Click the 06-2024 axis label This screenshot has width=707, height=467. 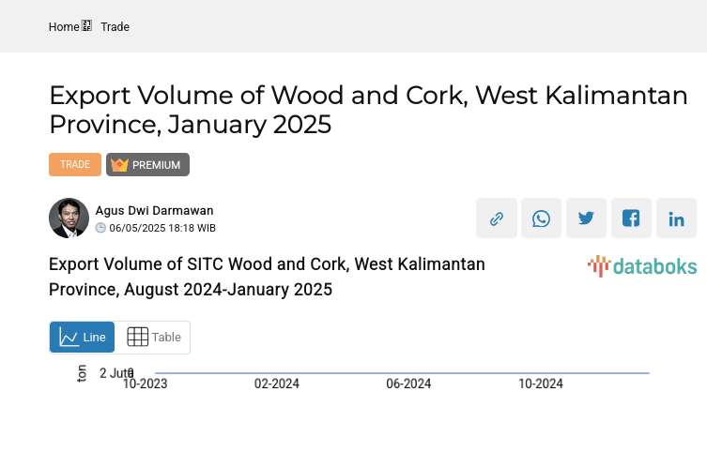click(x=408, y=384)
